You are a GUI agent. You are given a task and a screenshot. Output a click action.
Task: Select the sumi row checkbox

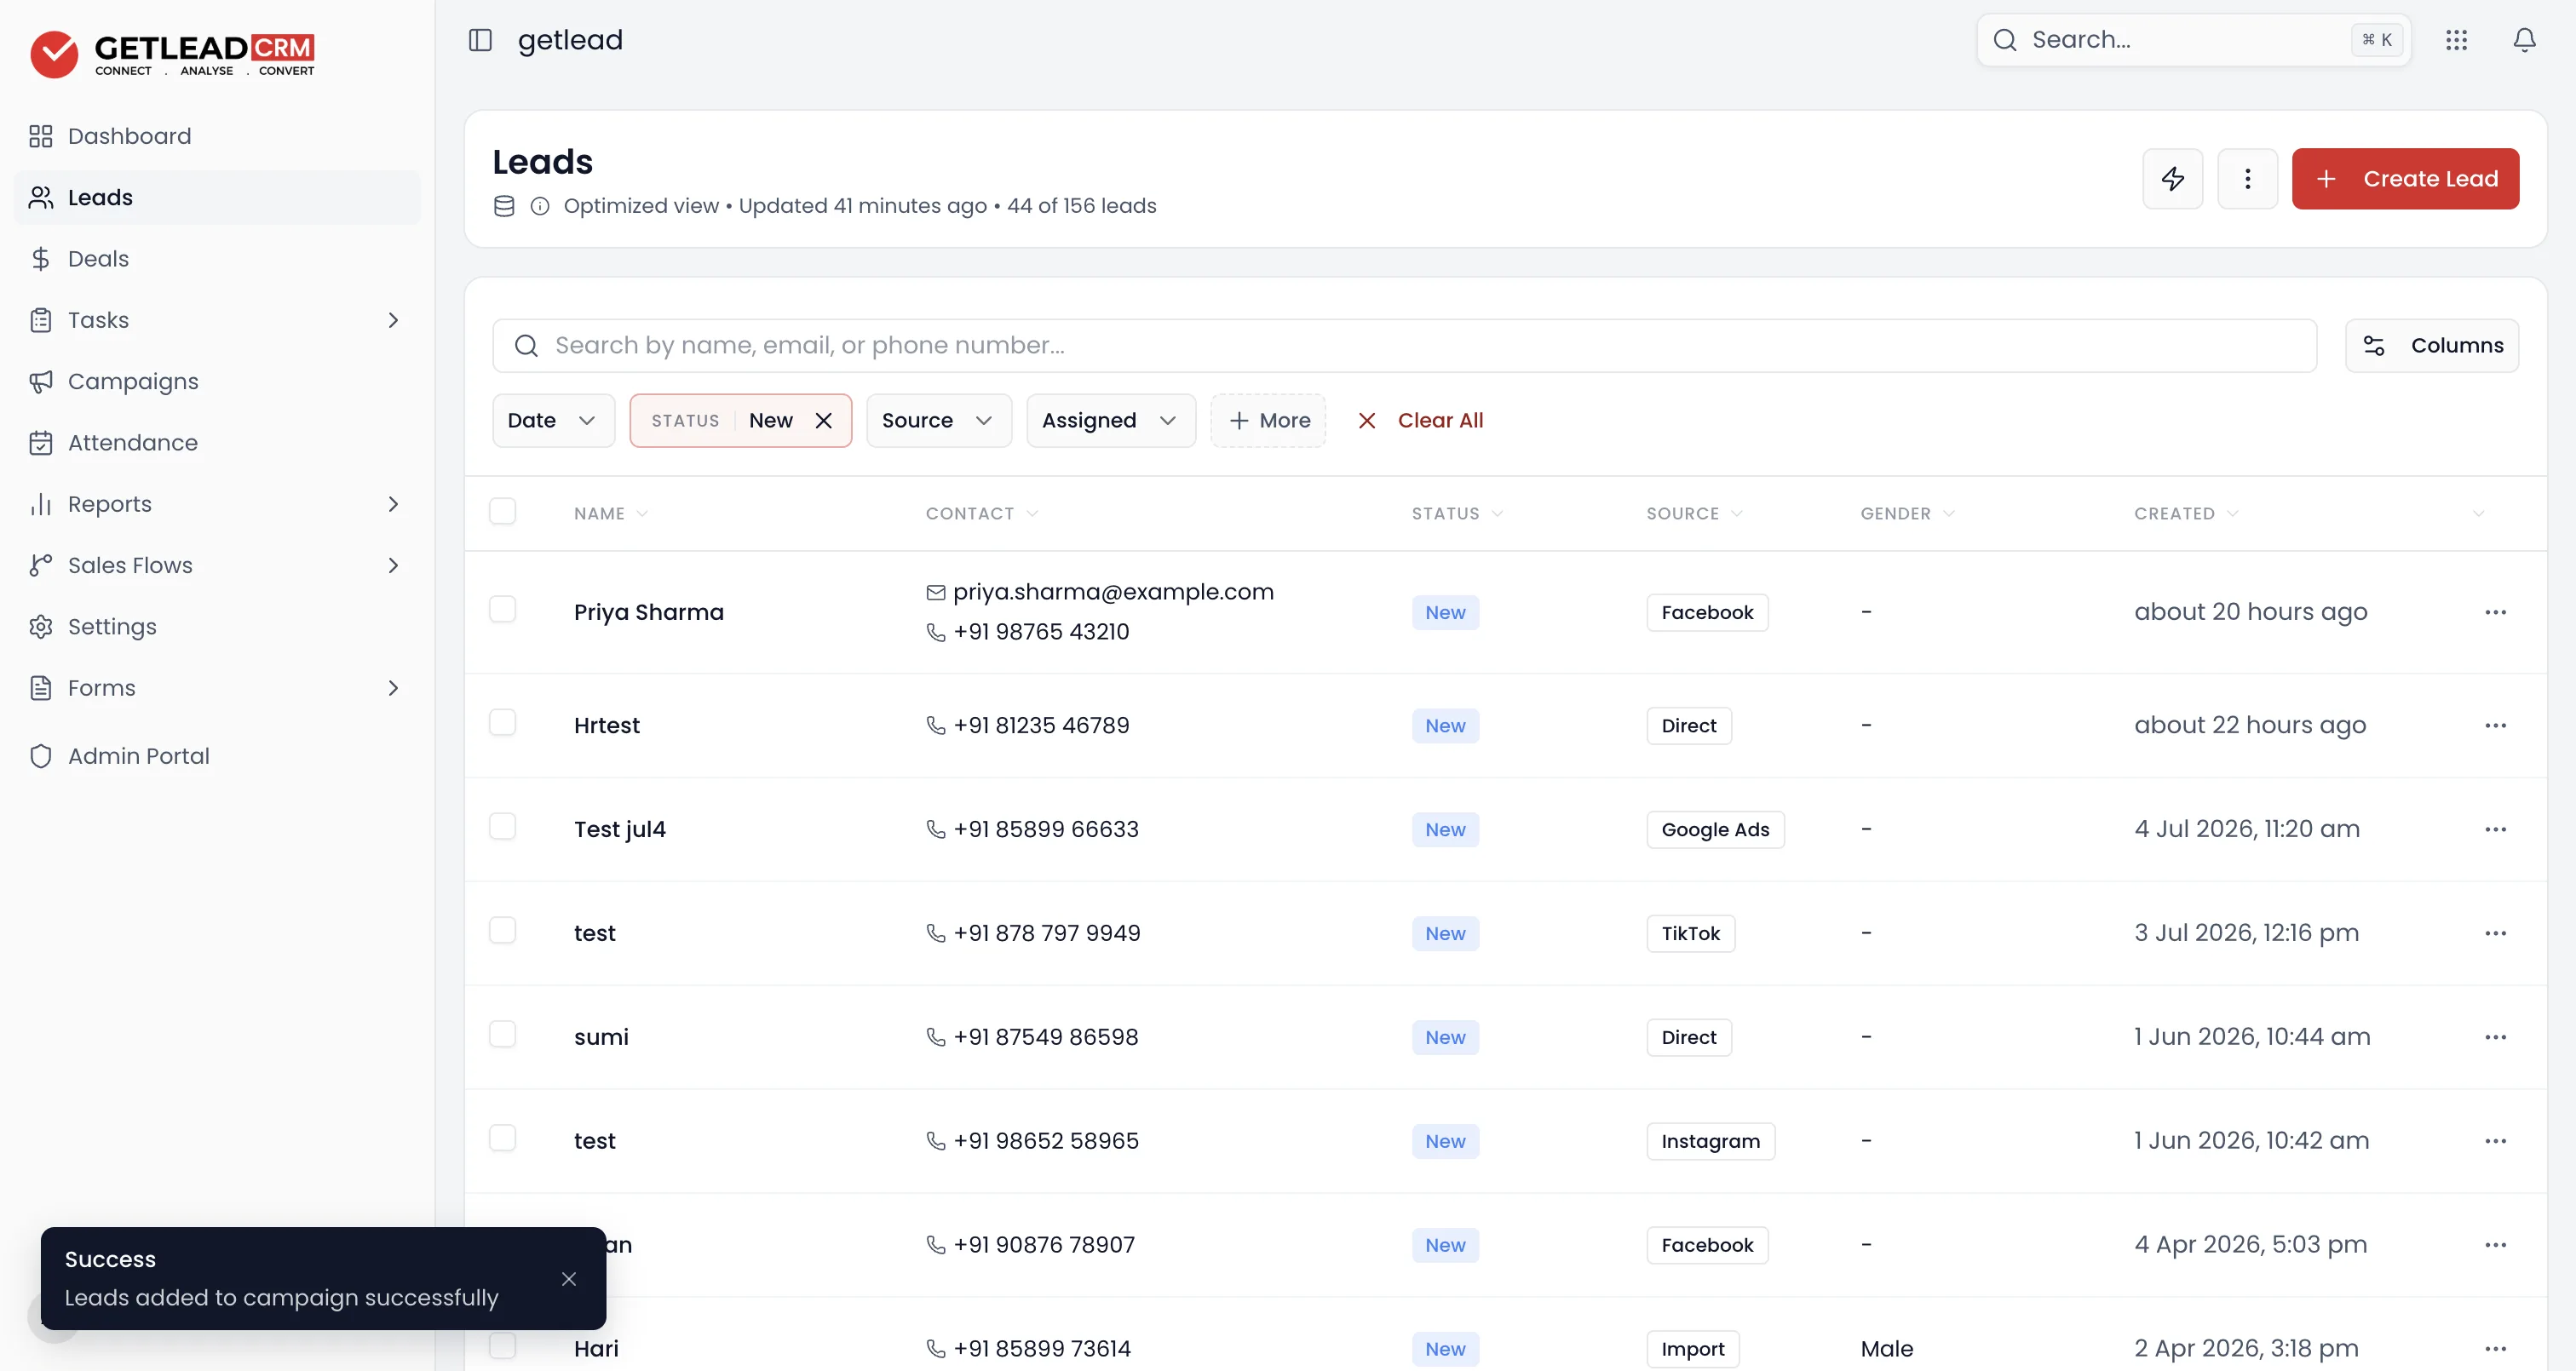(503, 1035)
